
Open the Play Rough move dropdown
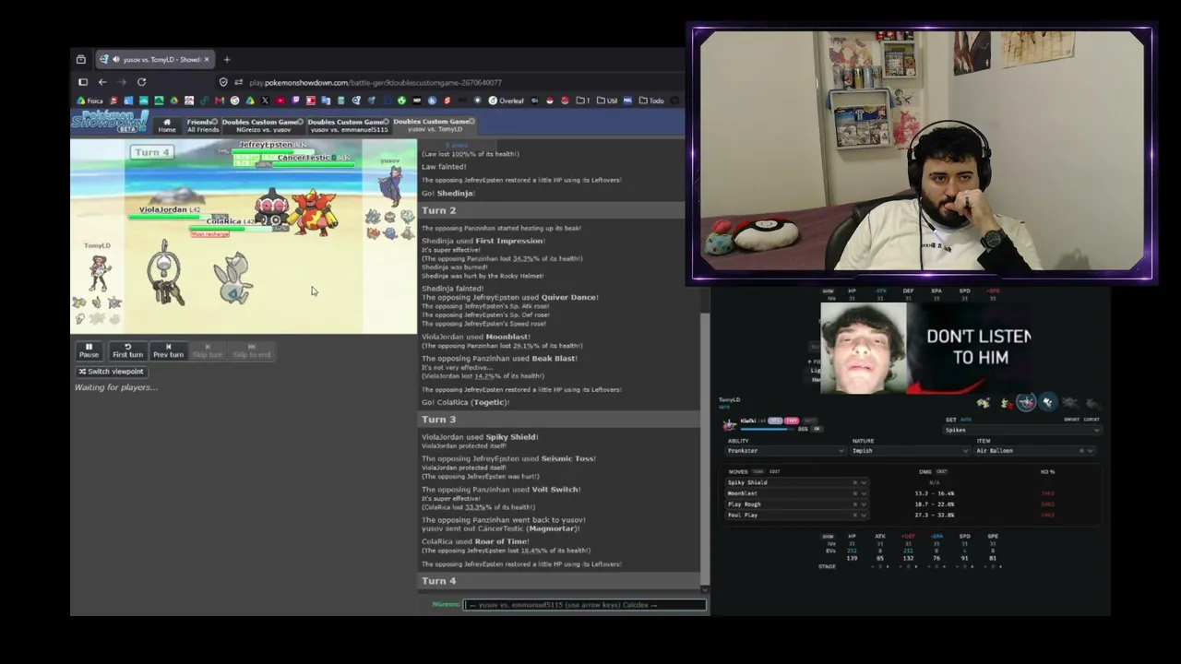(797, 504)
